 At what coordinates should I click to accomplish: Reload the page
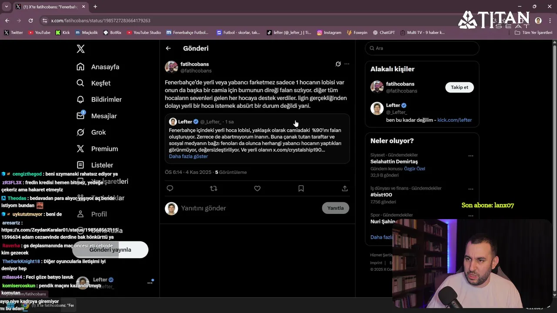(30, 20)
